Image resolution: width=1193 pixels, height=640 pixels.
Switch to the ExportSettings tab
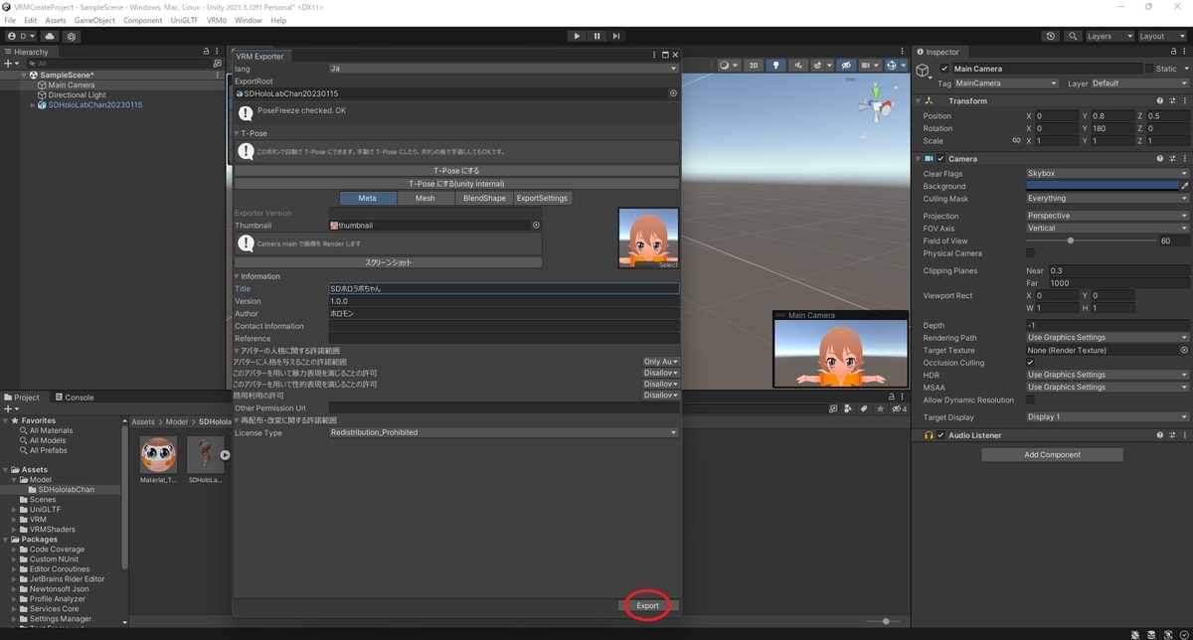click(542, 198)
